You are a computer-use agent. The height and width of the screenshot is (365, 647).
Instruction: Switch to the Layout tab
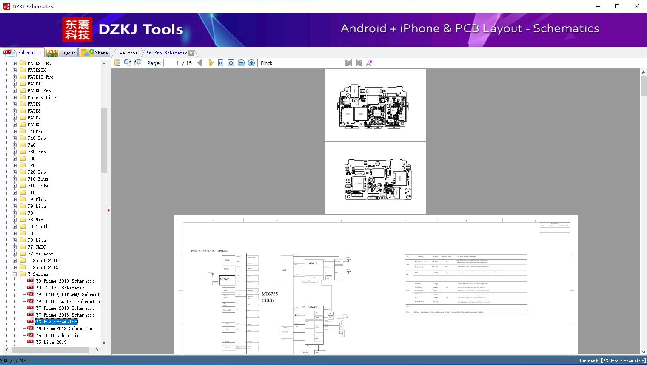pos(61,53)
